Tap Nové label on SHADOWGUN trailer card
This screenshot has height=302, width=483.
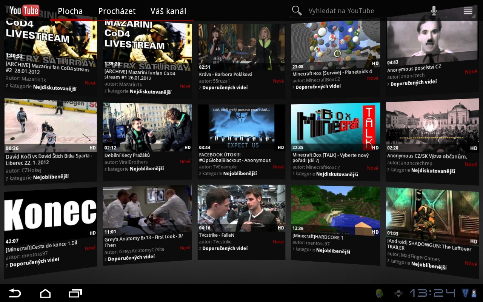click(471, 263)
